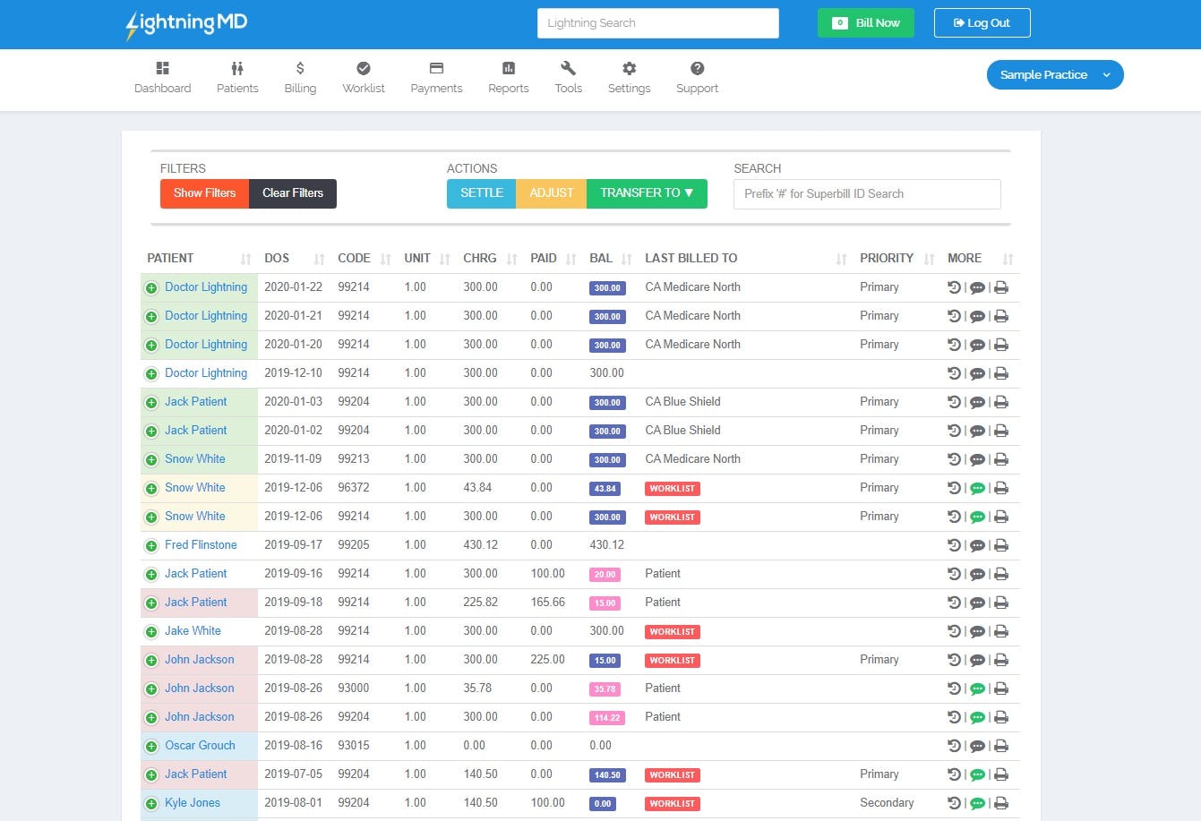Open the TRANSFER TO dropdown
1201x821 pixels.
[x=647, y=192]
